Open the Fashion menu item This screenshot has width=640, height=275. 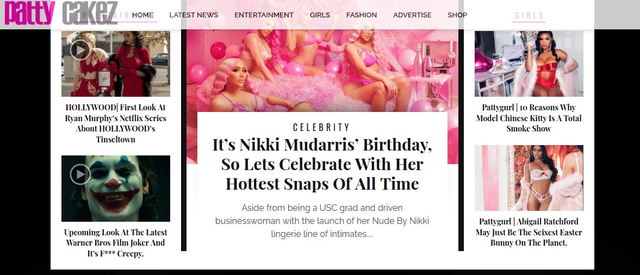tap(361, 15)
